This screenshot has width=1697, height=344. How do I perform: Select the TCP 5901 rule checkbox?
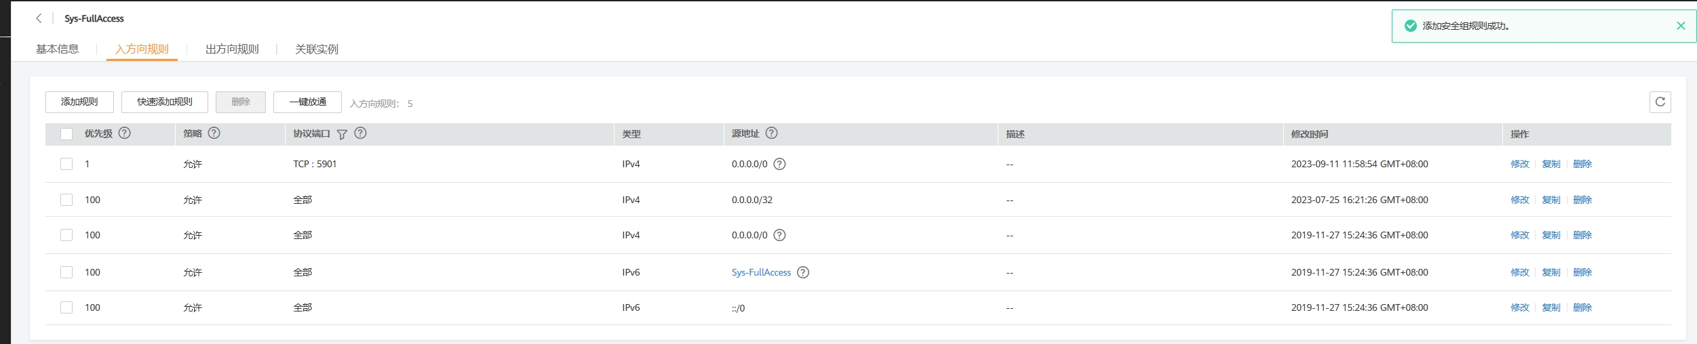click(x=66, y=164)
